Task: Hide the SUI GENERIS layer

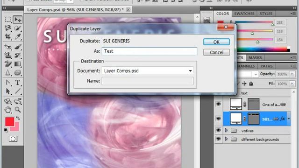Action: [218, 119]
